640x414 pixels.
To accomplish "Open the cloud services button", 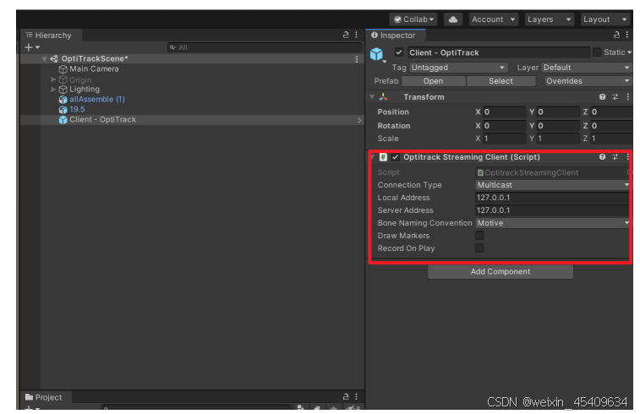I will click(452, 19).
